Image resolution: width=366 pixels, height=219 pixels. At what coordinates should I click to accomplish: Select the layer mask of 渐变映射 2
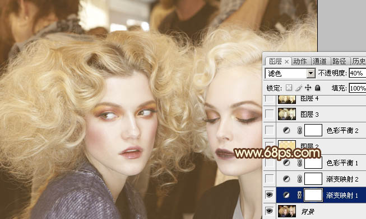click(313, 179)
